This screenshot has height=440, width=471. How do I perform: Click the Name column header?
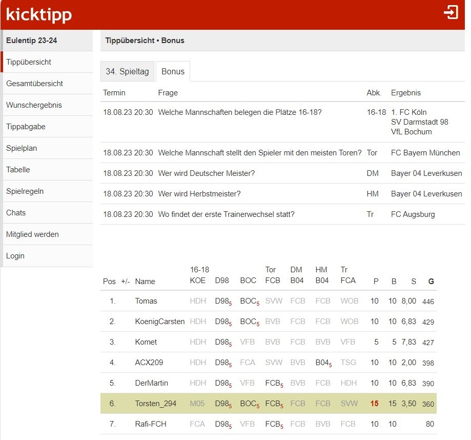tap(145, 282)
